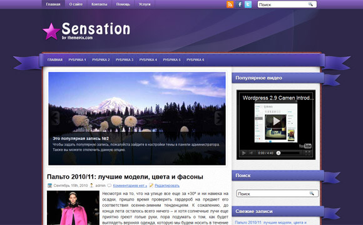This screenshot has width=363, height=225.
Task: Click the by themepix.com tagline
Action: [77, 37]
